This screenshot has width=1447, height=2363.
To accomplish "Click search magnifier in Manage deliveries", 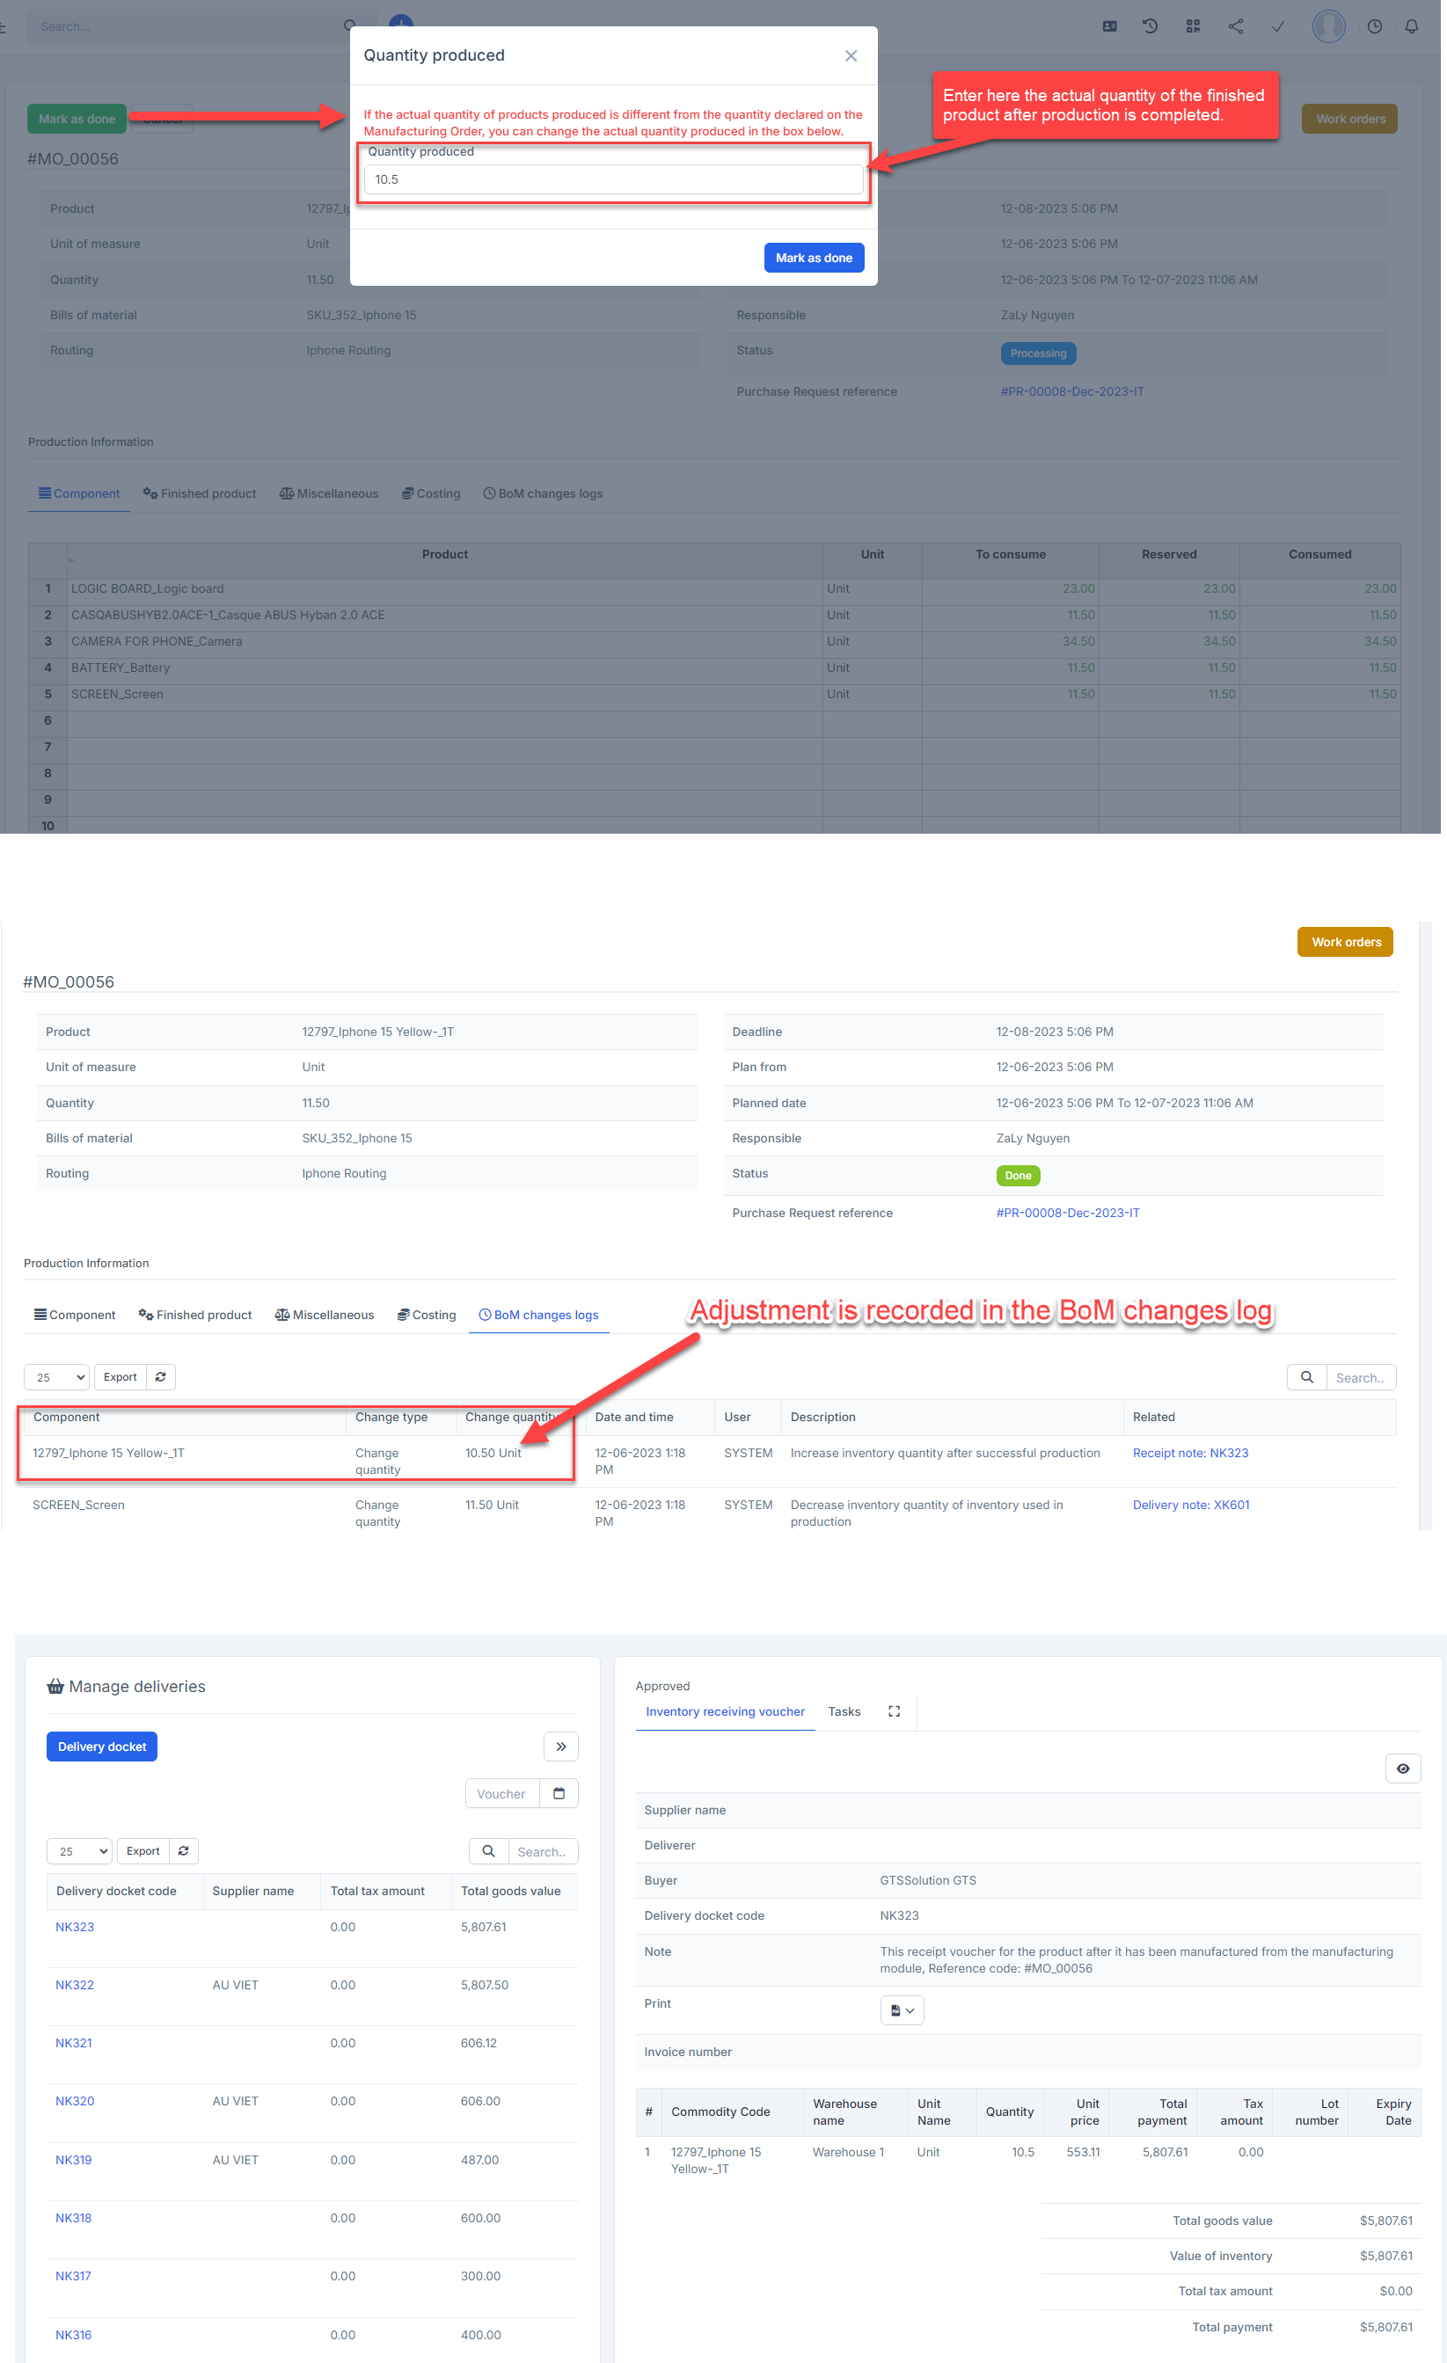I will (x=488, y=1851).
